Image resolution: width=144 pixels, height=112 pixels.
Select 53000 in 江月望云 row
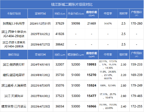coord(76,106)
